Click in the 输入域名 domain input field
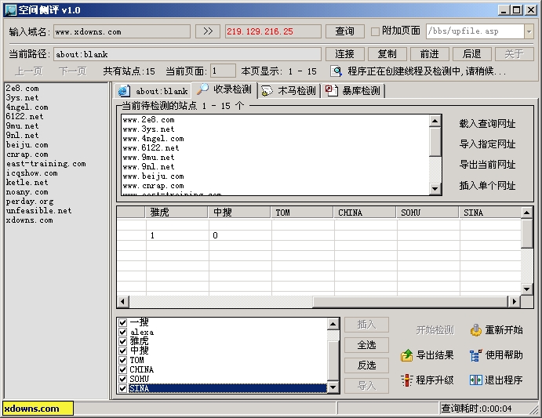 click(x=122, y=32)
